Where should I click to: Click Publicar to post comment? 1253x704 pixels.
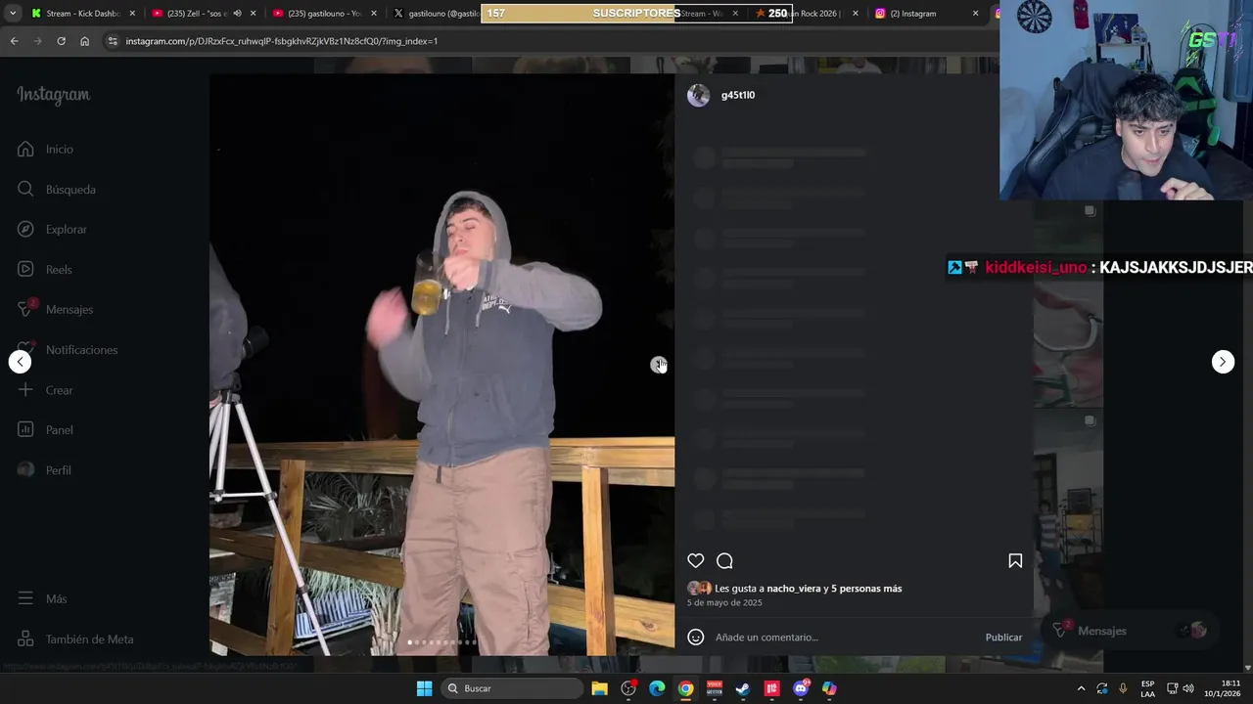1003,637
